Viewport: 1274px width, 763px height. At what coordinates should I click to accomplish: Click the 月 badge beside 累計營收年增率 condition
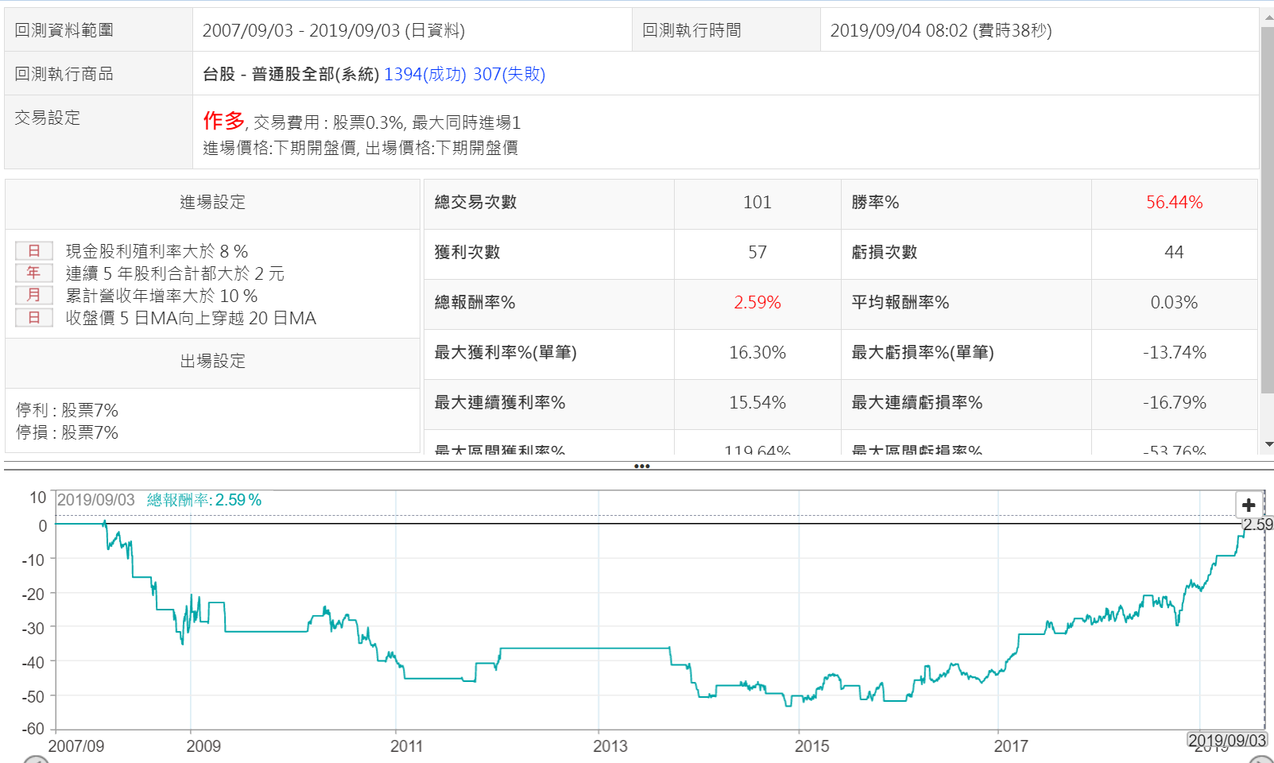34,296
